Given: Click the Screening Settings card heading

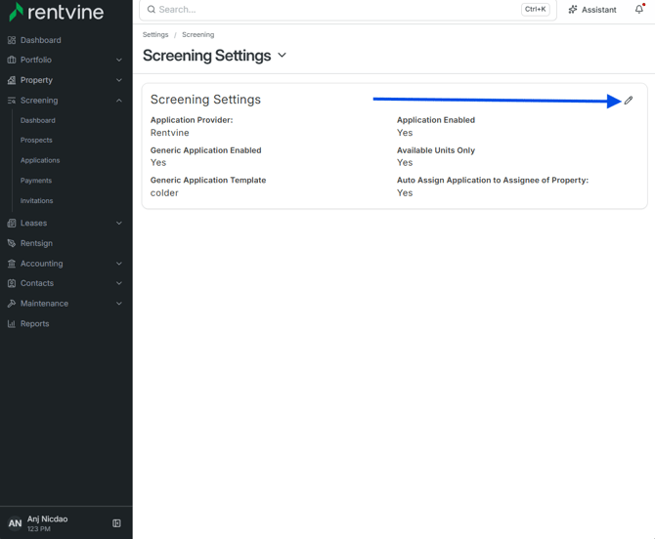Looking at the screenshot, I should [x=205, y=100].
